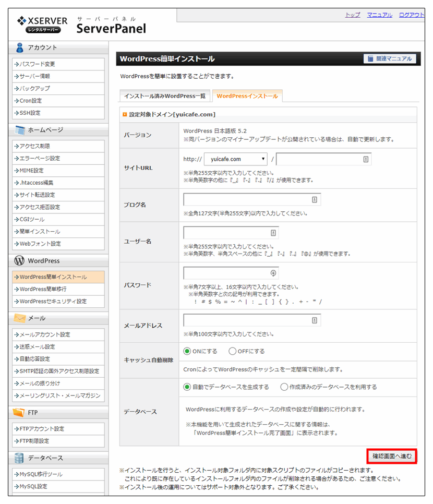Screen dimensions: 433x504
Task: Select cache auto-delete ON radio button
Action: click(187, 351)
